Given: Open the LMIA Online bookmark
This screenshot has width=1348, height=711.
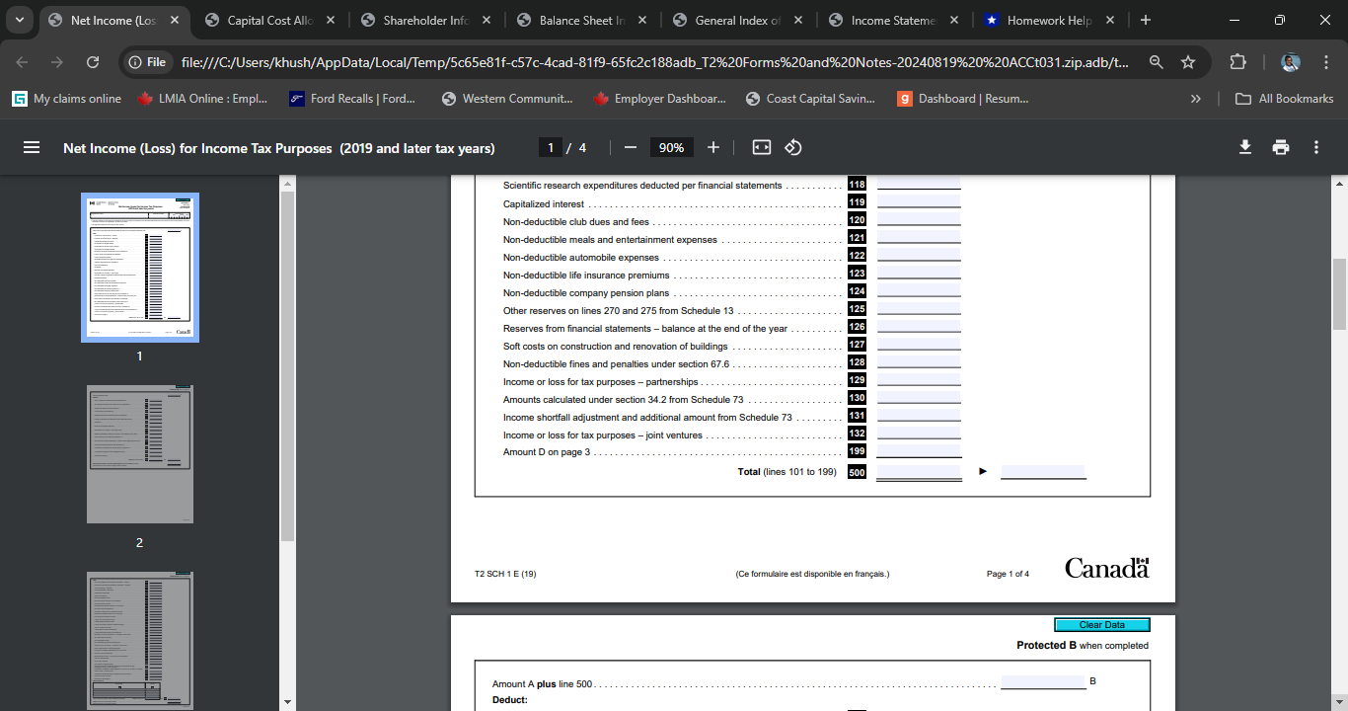Looking at the screenshot, I should tap(202, 99).
